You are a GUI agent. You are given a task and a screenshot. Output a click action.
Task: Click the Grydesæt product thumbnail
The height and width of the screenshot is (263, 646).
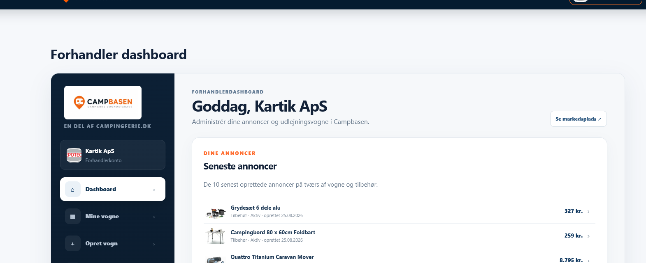tap(216, 212)
